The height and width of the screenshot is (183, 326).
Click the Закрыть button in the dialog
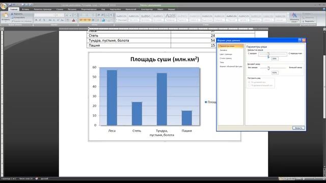click(298, 128)
